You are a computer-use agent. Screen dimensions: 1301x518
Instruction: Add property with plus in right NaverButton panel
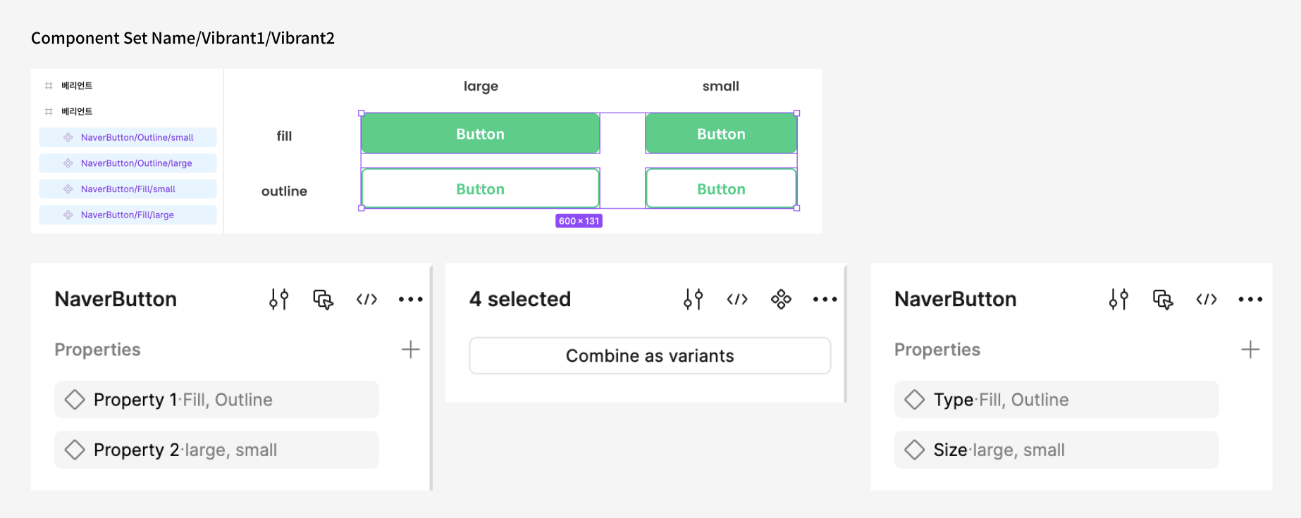[x=1250, y=350]
